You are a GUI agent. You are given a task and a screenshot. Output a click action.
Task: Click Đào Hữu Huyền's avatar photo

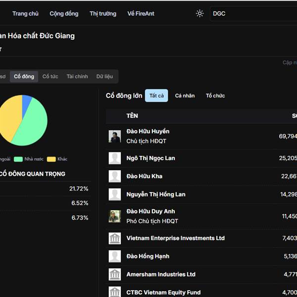point(115,136)
